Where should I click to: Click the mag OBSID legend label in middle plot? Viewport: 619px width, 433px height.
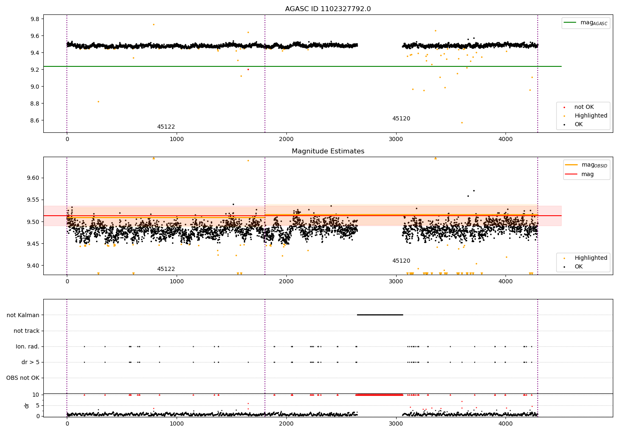(594, 165)
